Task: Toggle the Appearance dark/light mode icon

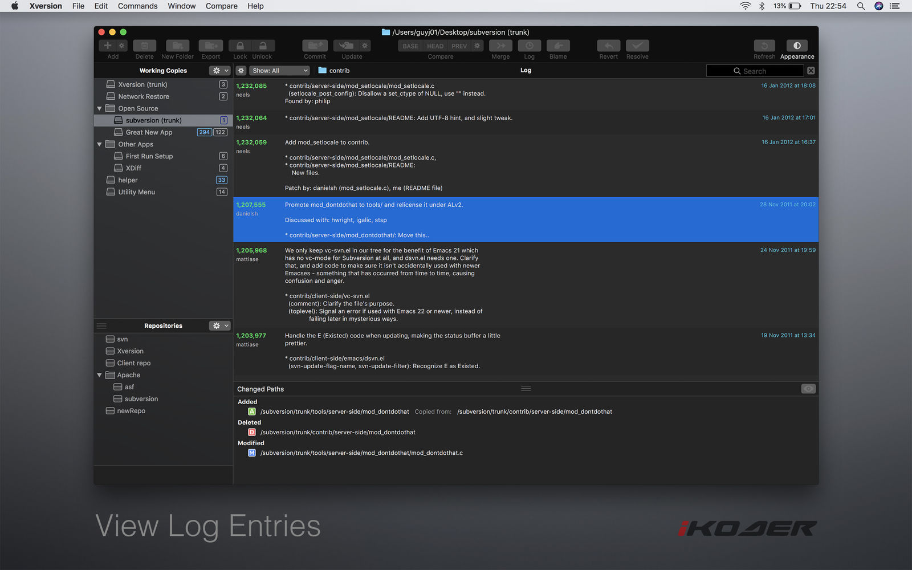Action: tap(797, 46)
